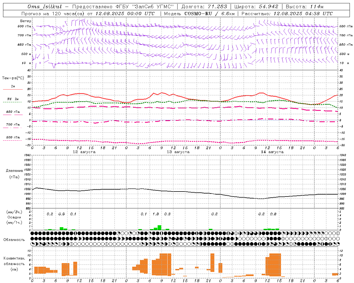This screenshot has height=283, width=354.
Task: Click the (км) convective cloud unit label
Action: 14,269
